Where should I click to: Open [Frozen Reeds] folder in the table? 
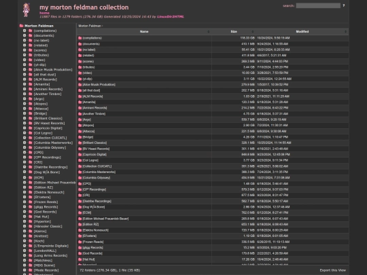[x=93, y=242]
